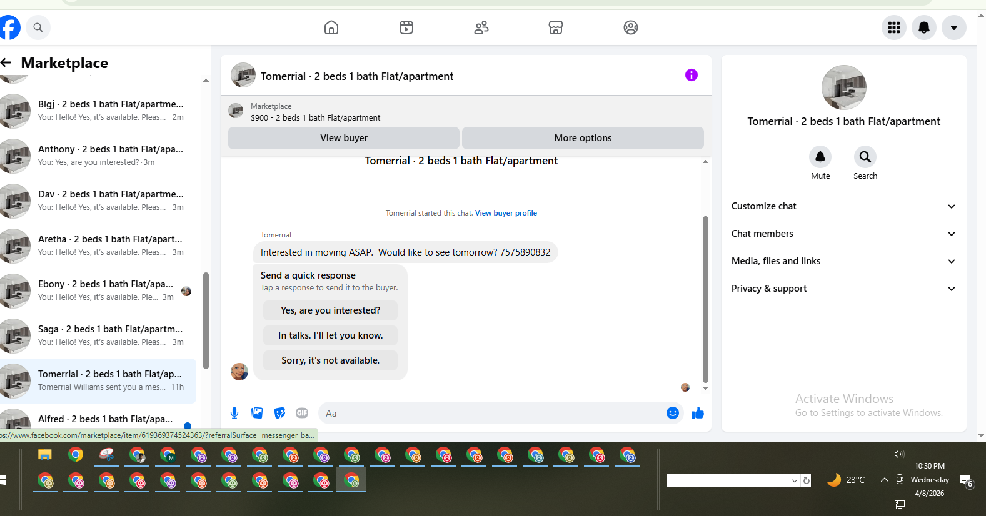
Task: Send quick reply 'Sorry, it's not available.'
Action: pos(330,360)
